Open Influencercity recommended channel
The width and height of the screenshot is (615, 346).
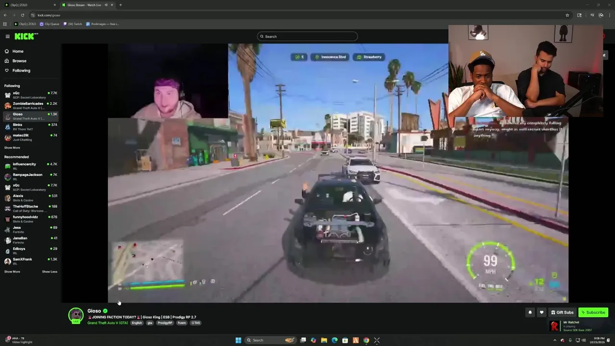click(31, 166)
